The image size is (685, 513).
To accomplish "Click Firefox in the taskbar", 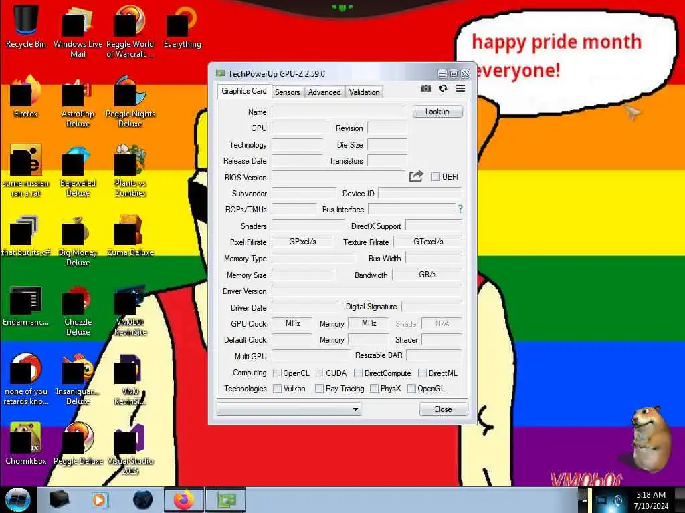I will pos(183,500).
